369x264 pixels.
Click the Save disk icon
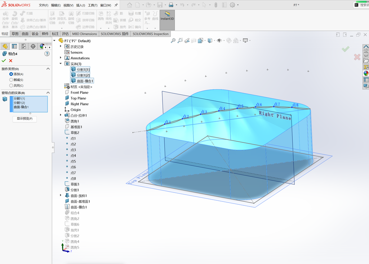click(x=160, y=5)
